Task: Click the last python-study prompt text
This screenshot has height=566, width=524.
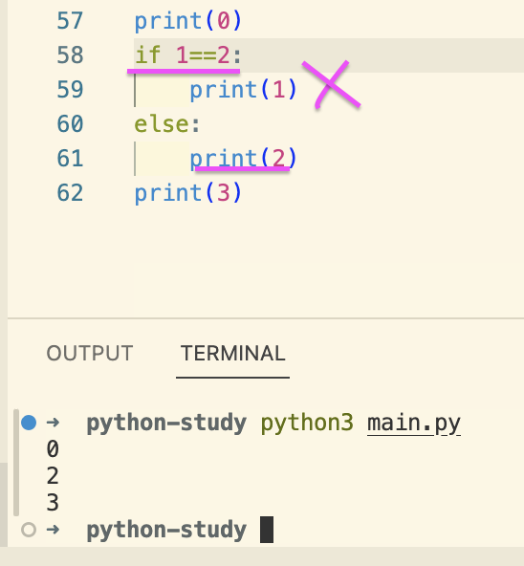Action: tap(166, 530)
